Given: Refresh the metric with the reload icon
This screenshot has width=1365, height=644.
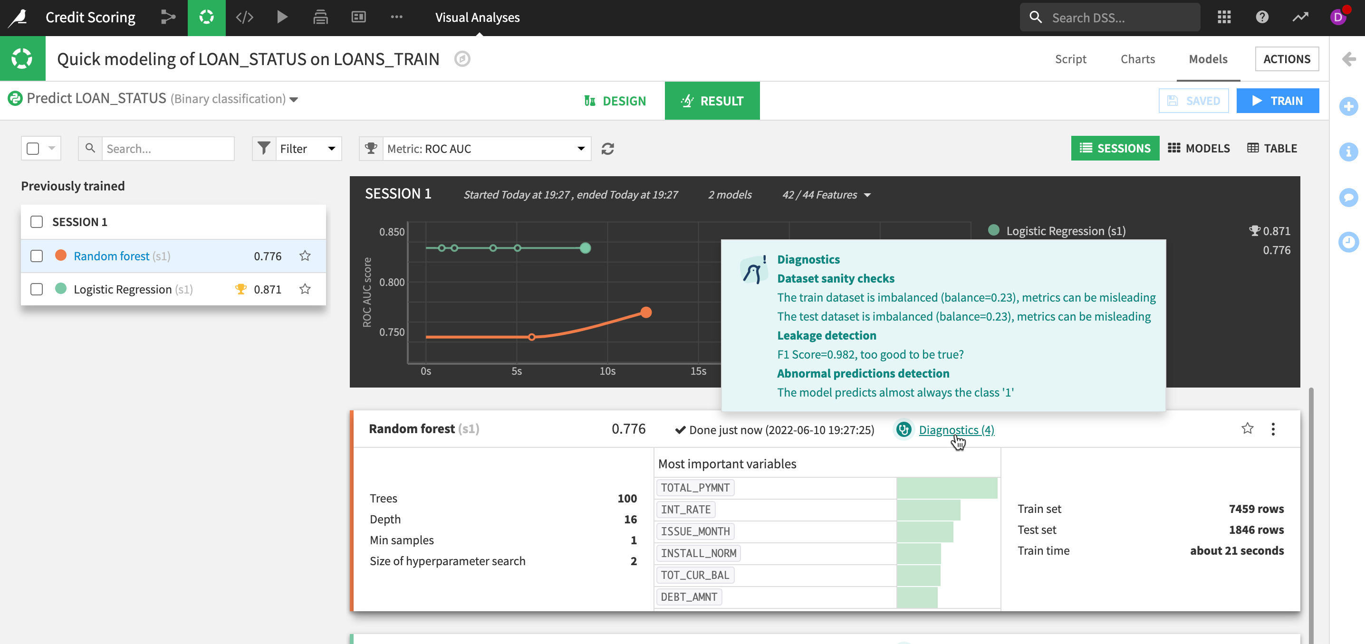Looking at the screenshot, I should 608,149.
